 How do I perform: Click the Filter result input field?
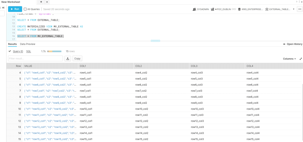(36, 59)
